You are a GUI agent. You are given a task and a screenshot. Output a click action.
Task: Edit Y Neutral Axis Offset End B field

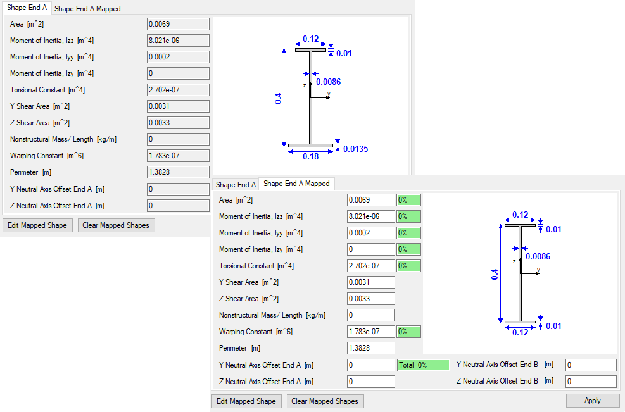point(591,365)
